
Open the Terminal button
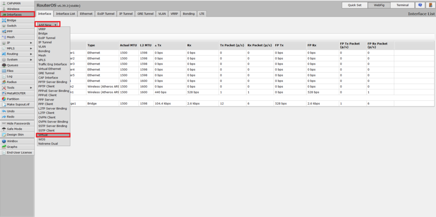(x=403, y=5)
